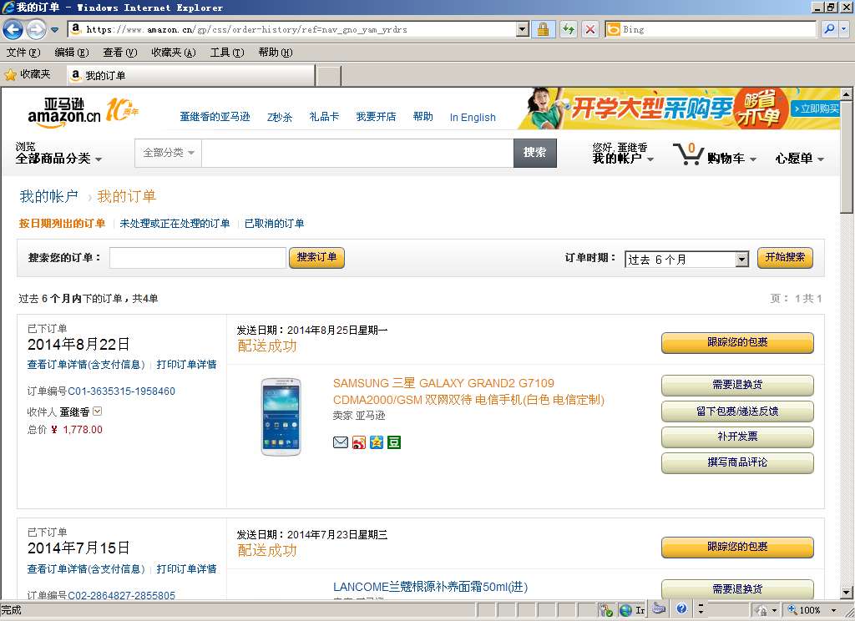The width and height of the screenshot is (855, 621).
Task: Click the 开学大型采购季 banner ad
Action: (678, 109)
